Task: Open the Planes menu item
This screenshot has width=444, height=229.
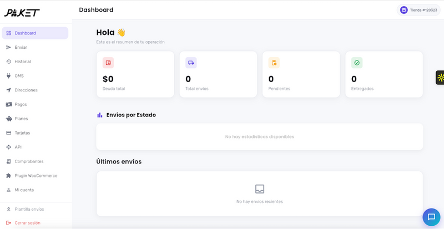Action: pos(35,119)
